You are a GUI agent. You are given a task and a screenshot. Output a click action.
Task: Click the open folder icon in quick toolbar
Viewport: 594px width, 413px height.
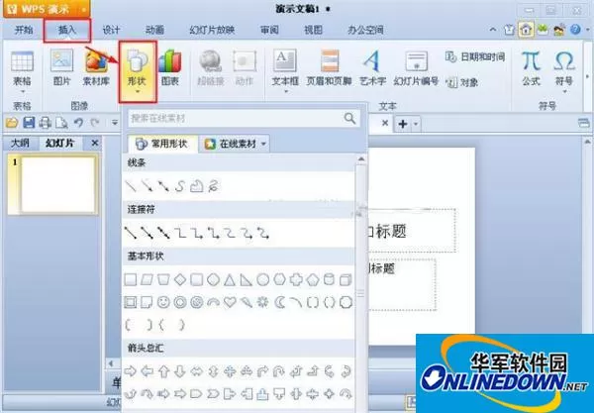coord(12,123)
